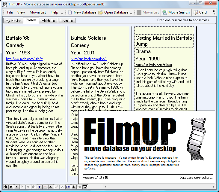Switch to the Whish List tab
This screenshot has height=192, width=219.
pos(48,21)
